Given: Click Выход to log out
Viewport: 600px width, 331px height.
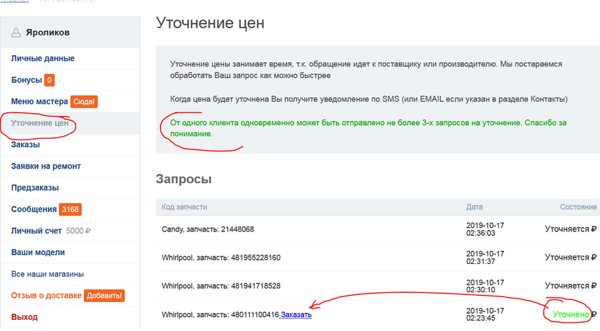Looking at the screenshot, I should (25, 317).
